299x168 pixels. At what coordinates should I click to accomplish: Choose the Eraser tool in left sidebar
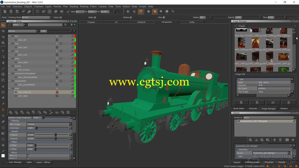pyautogui.click(x=3, y=122)
